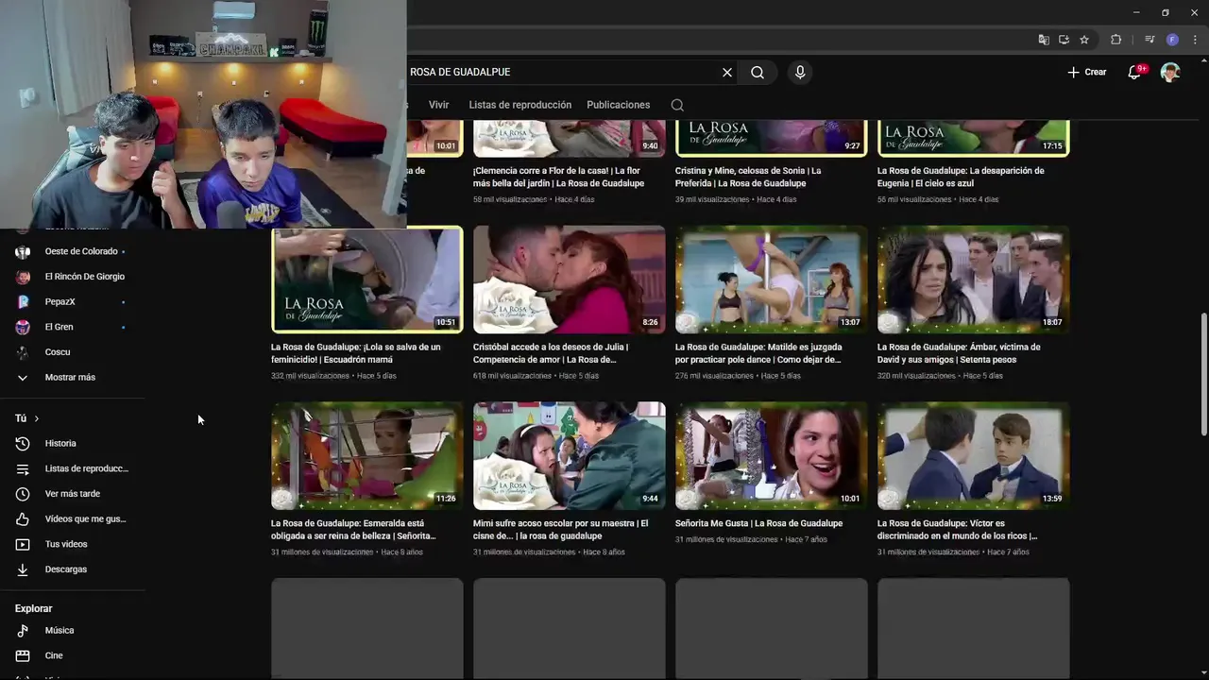Screen dimensions: 1209x680
Task: Open the Esmeralda reina de belleza thumbnail
Action: 367,456
